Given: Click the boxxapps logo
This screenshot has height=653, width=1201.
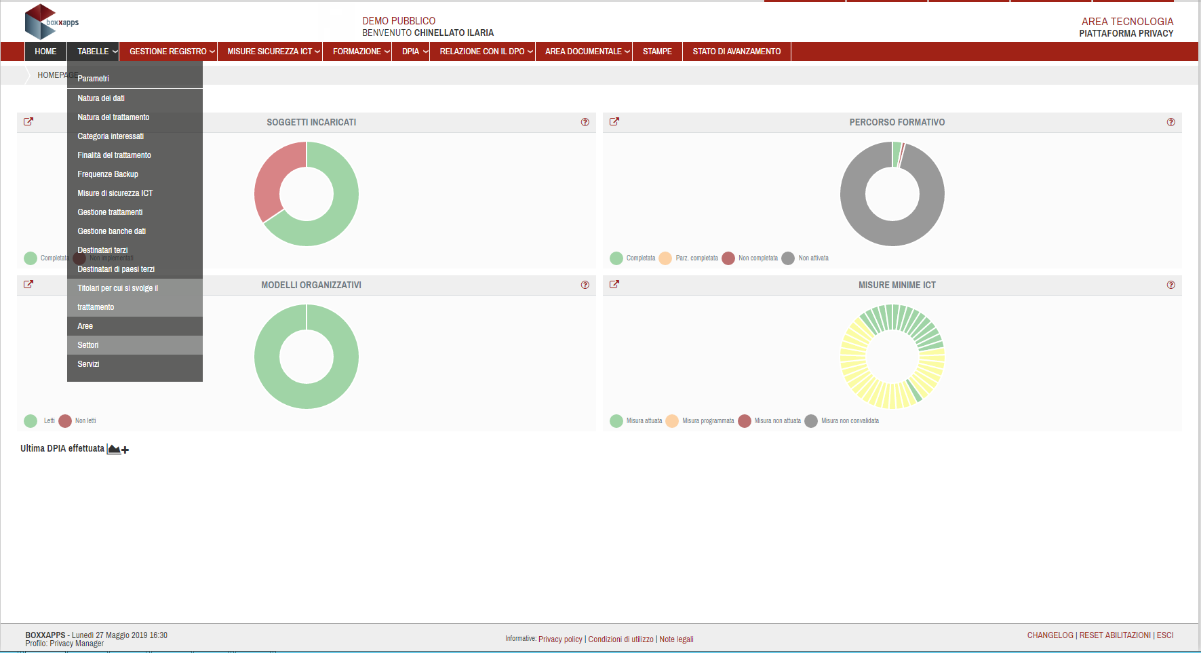Looking at the screenshot, I should point(52,22).
